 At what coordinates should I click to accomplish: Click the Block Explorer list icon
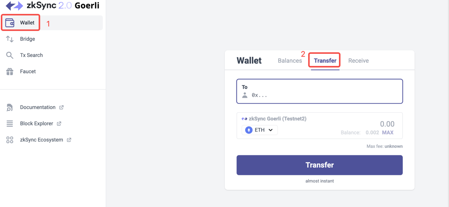click(10, 123)
